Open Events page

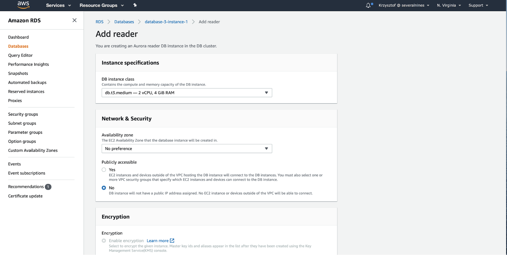tap(14, 164)
